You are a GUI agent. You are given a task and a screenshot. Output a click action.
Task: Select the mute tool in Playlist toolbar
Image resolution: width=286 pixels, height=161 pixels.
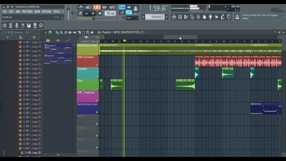[70, 32]
